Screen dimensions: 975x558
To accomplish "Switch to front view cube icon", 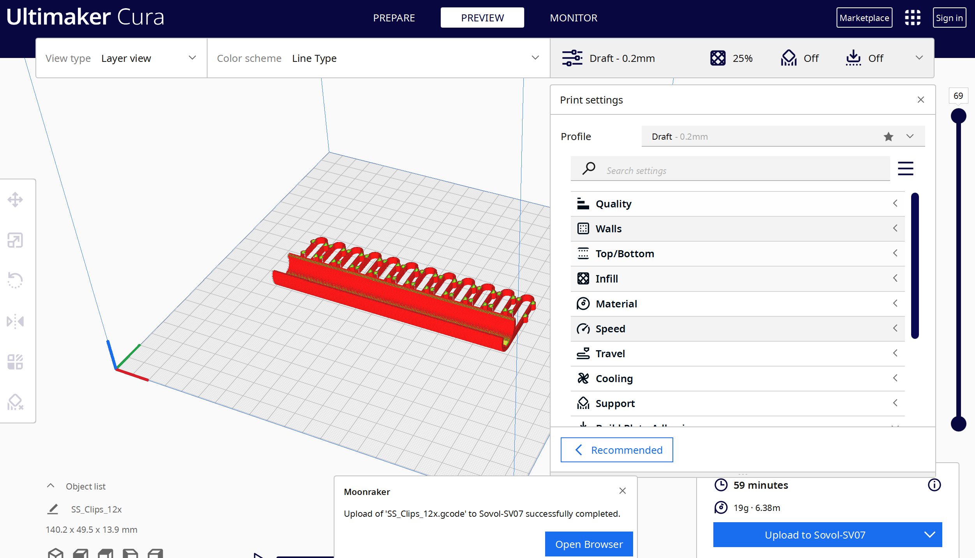I will [x=81, y=553].
